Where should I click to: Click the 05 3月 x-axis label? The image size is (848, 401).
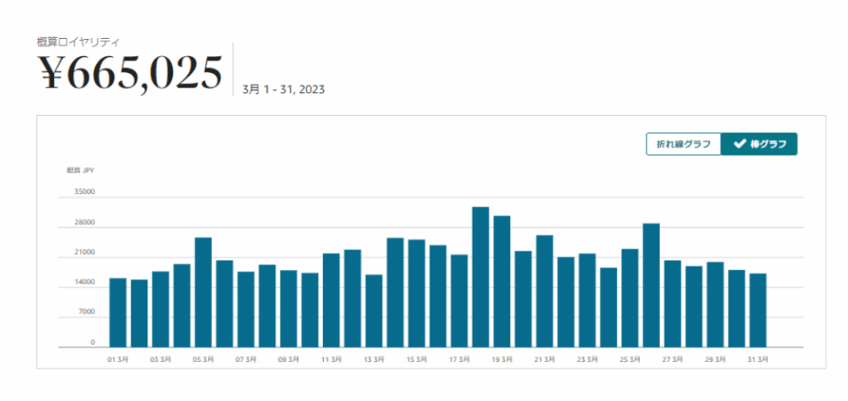point(204,360)
